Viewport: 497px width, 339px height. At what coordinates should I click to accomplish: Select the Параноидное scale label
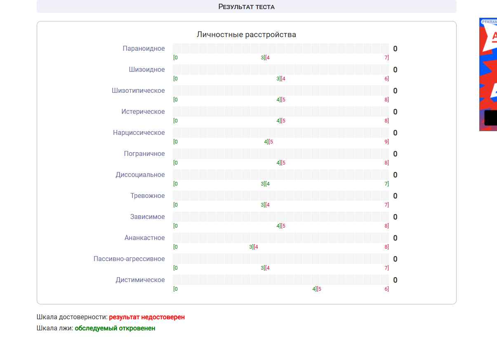click(144, 49)
